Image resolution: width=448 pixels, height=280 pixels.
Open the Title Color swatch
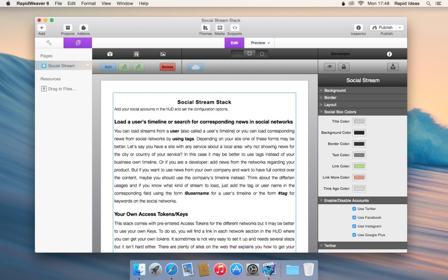[359, 122]
